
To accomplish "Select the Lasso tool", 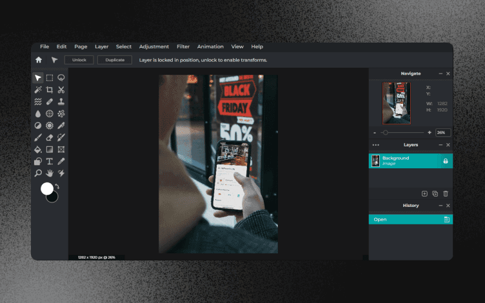I will pyautogui.click(x=61, y=78).
